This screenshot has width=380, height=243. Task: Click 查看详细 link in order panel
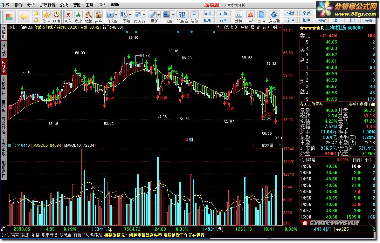point(367,104)
